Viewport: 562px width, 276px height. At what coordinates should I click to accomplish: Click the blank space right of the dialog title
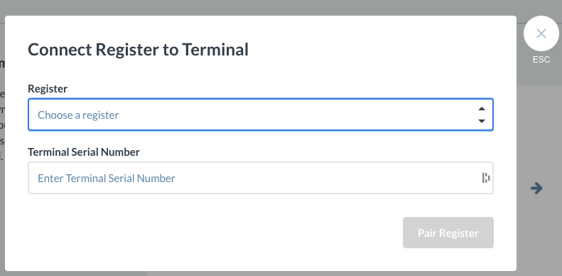tap(377, 50)
